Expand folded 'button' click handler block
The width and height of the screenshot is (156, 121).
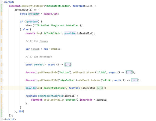click(x=129, y=72)
